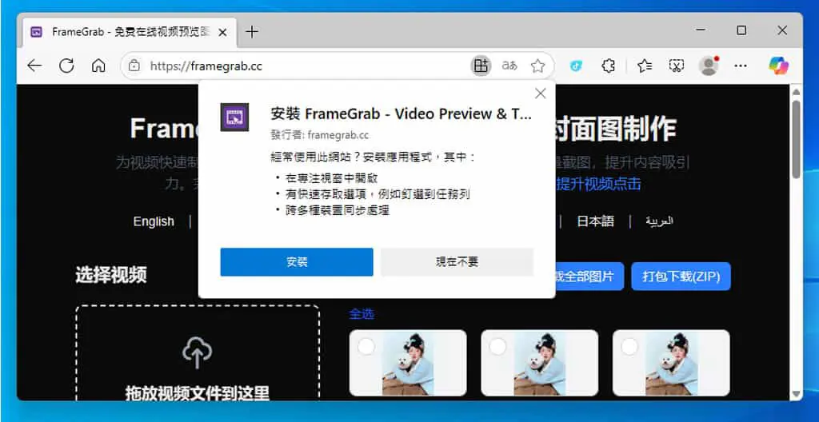Select the second thumbnail's round checkbox
This screenshot has width=819, height=422.
pos(497,346)
